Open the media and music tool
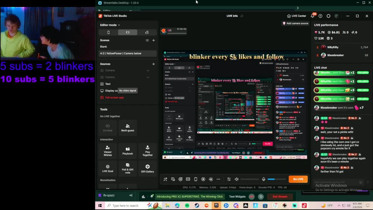Image resolution: width=373 pixels, height=210 pixels. coord(173,179)
